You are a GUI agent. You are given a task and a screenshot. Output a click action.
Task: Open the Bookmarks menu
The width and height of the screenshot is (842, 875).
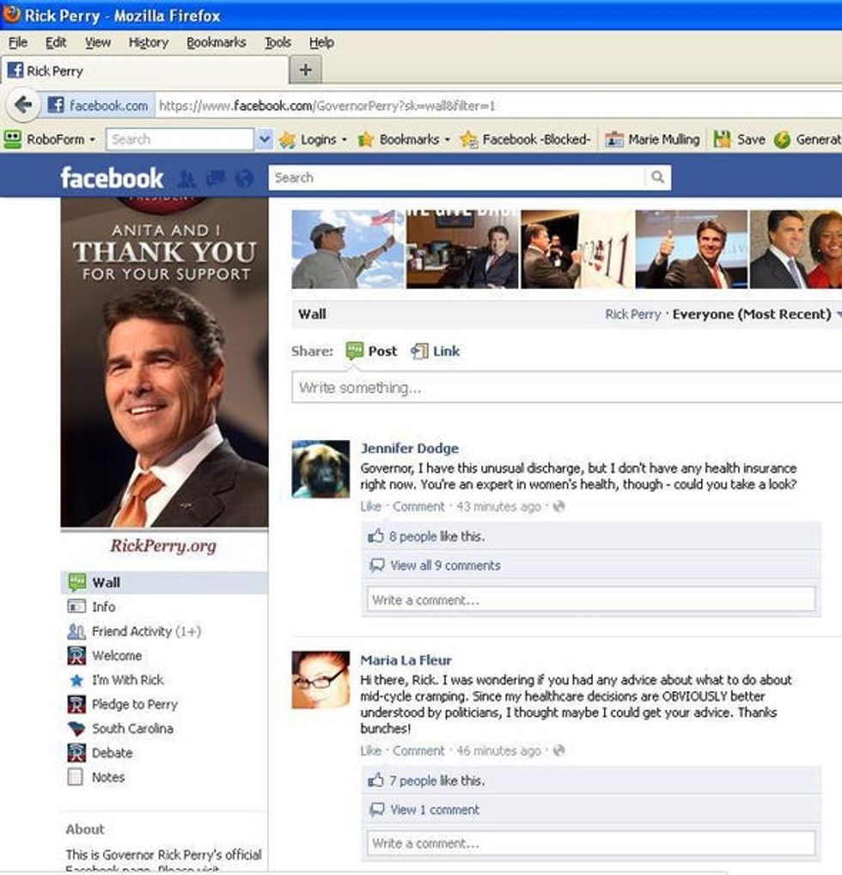pyautogui.click(x=216, y=42)
